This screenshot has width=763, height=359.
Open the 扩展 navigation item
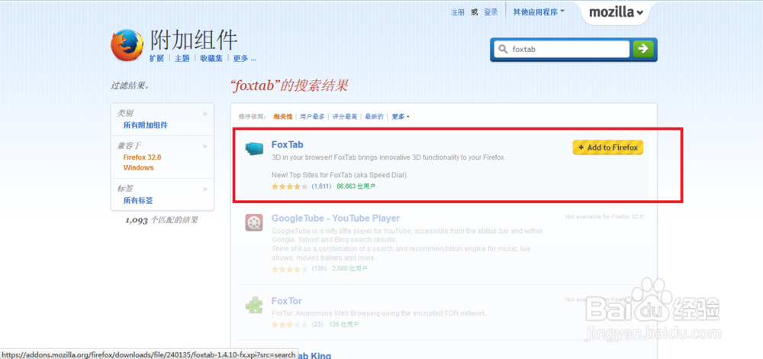(156, 59)
